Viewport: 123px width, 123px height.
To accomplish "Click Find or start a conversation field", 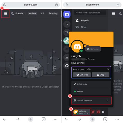I will click(x=90, y=13).
